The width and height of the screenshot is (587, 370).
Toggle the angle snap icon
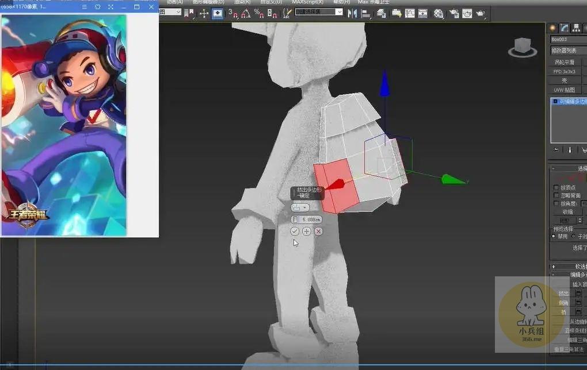[246, 14]
